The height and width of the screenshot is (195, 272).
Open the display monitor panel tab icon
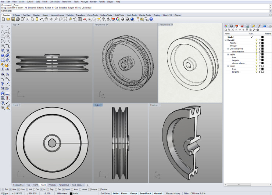tap(231, 26)
